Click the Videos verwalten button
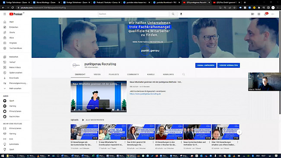Screen dimensions: 281x158 click(x=229, y=65)
